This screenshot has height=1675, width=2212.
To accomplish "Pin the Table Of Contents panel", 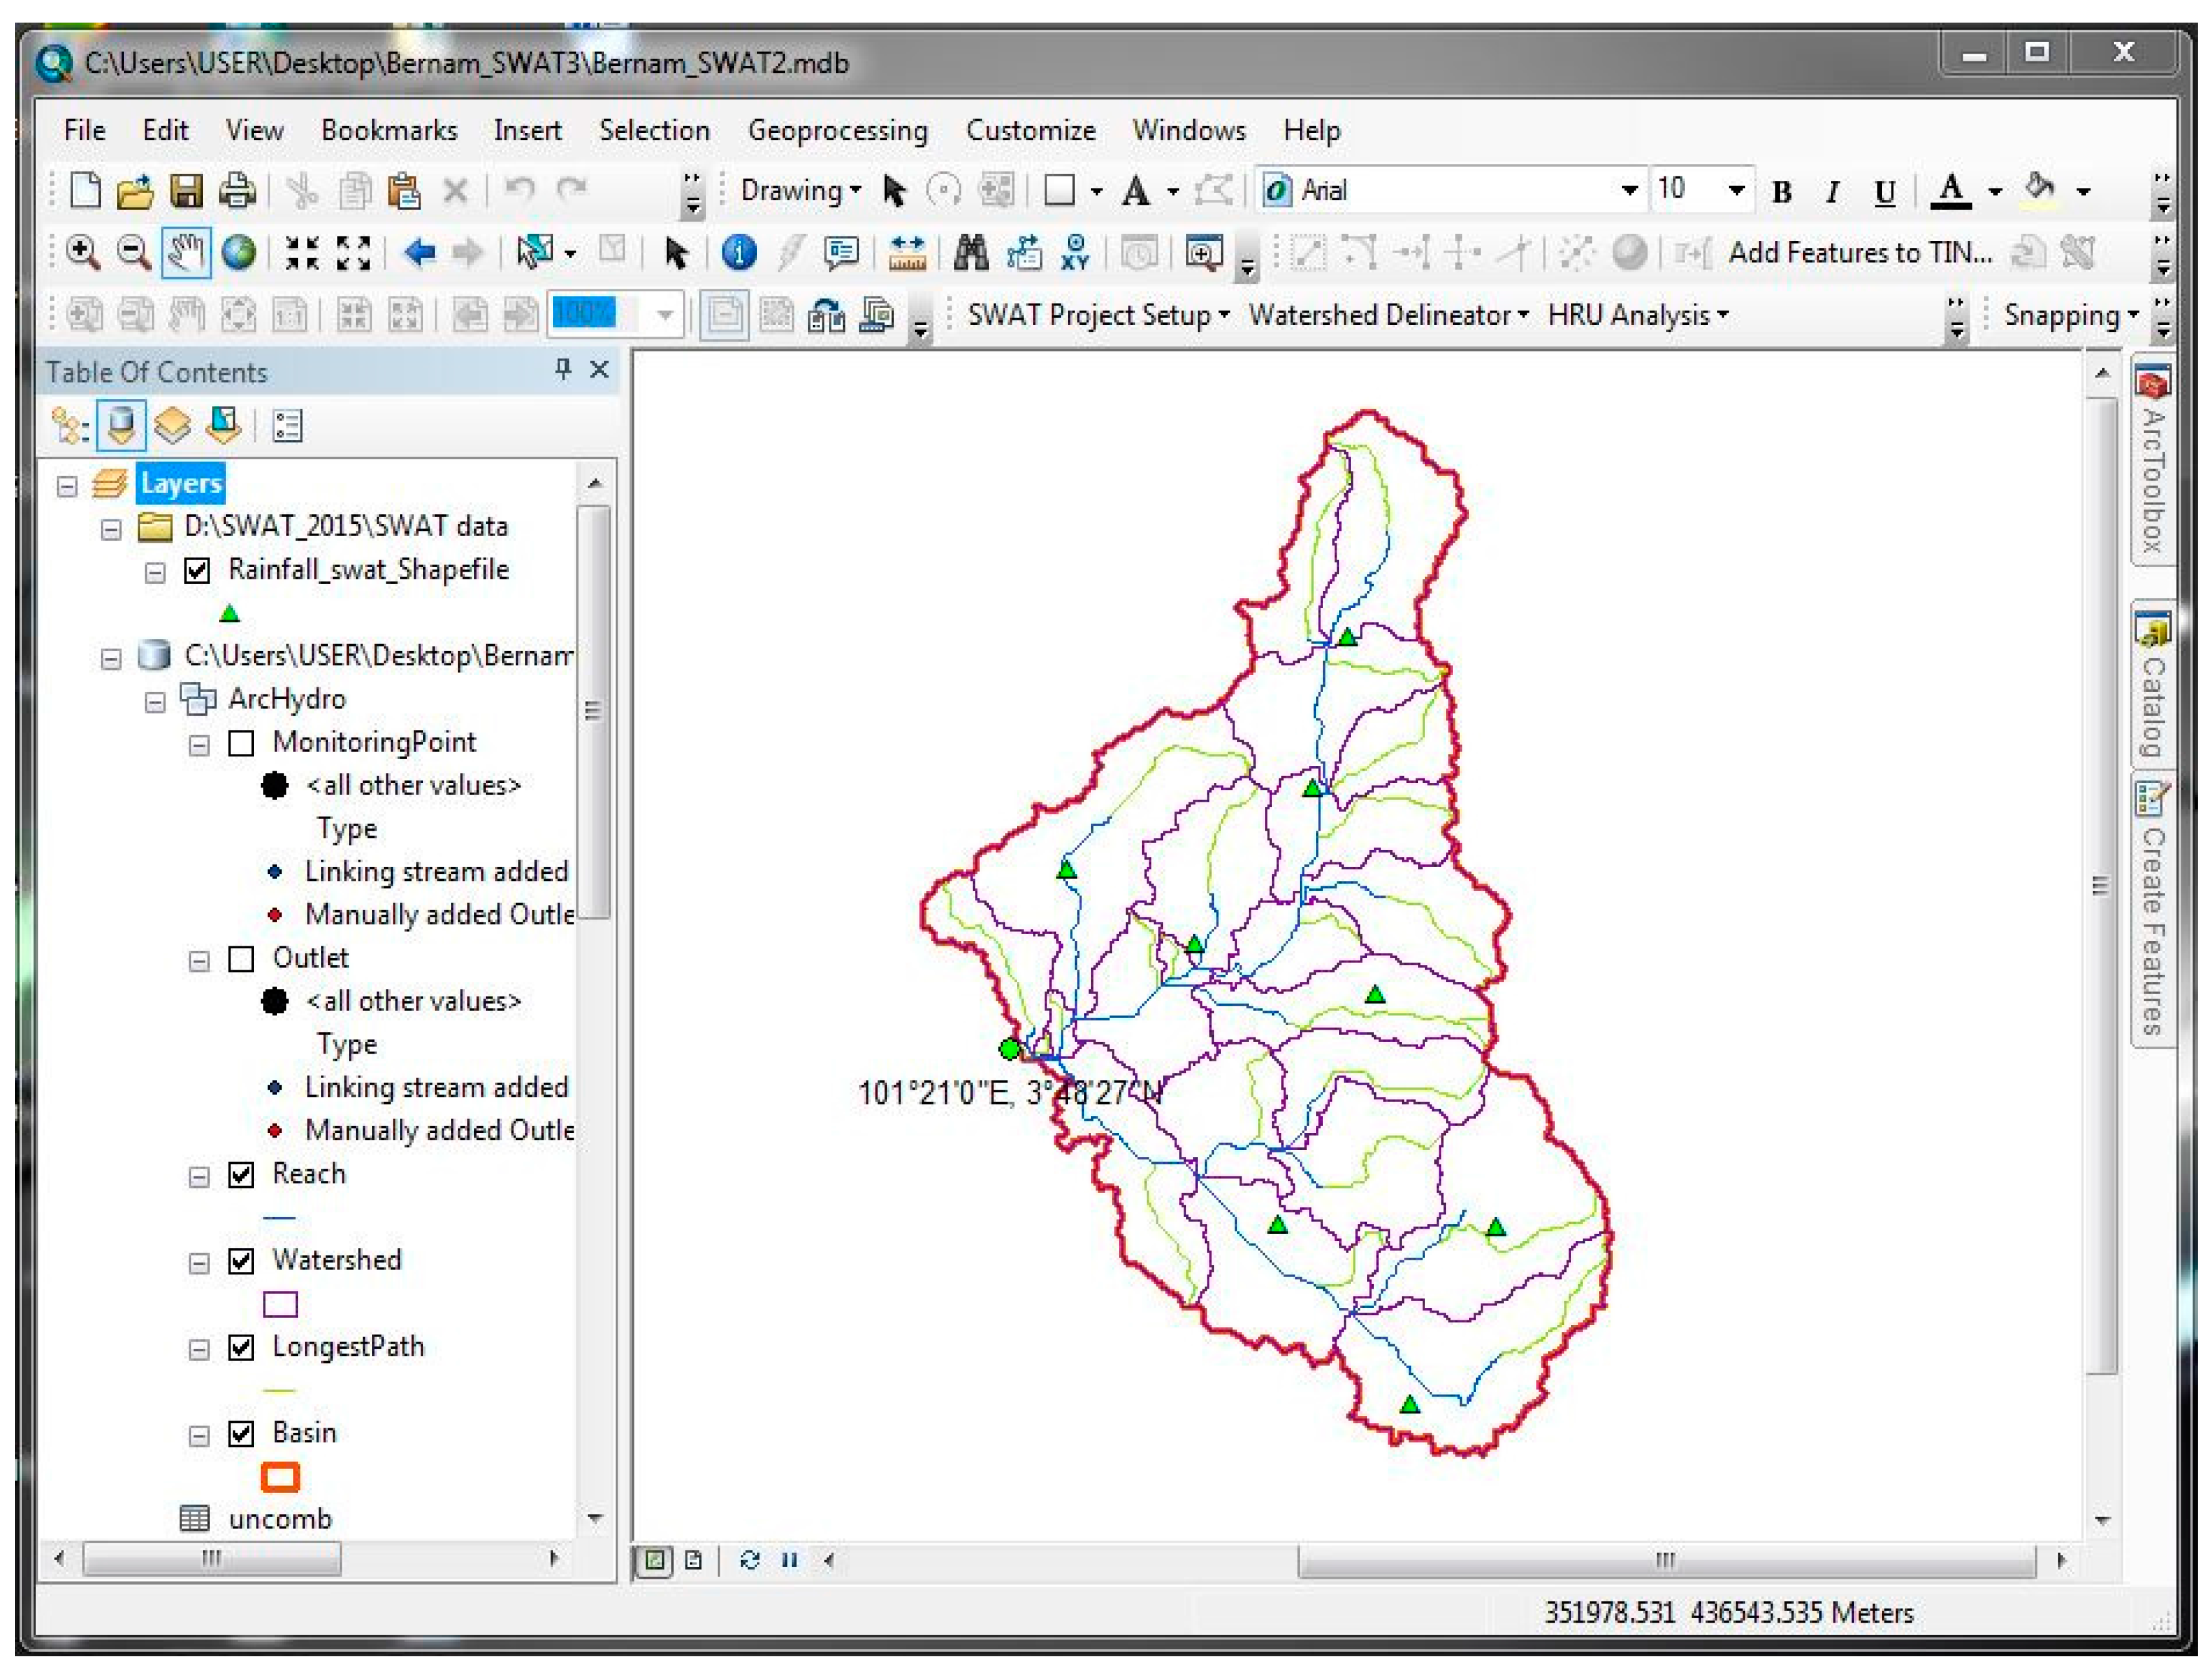I will coord(563,370).
